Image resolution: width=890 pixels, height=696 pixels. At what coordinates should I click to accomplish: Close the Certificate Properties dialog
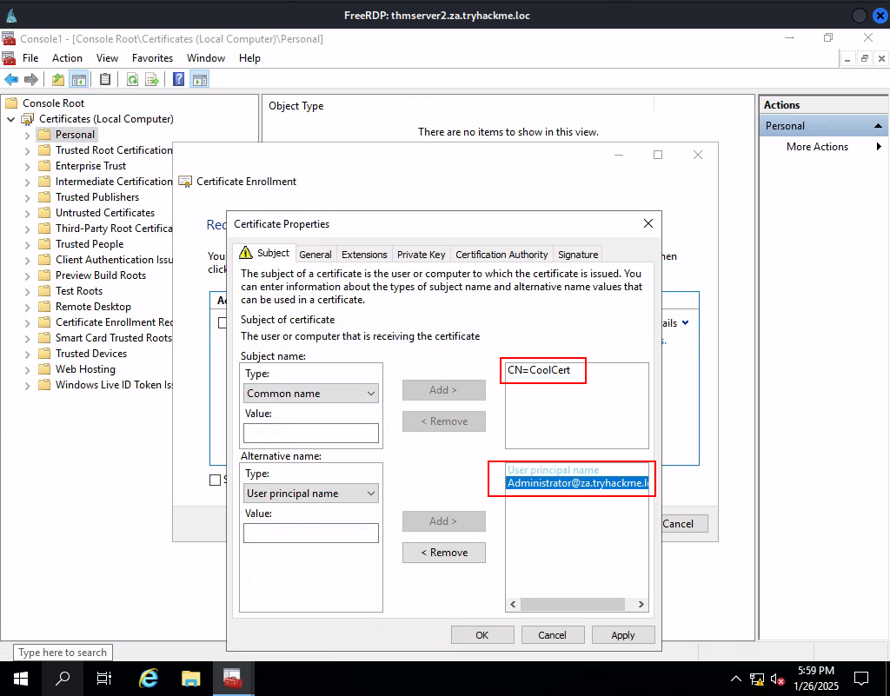click(648, 223)
